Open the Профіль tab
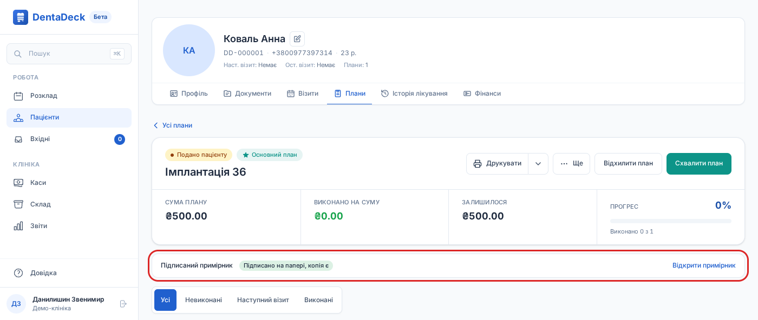The width and height of the screenshot is (758, 320). click(188, 94)
